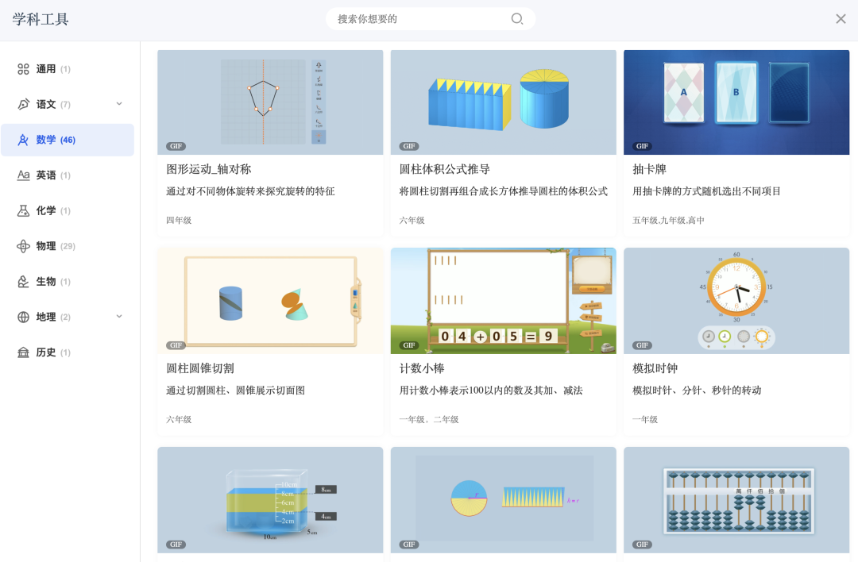858x562 pixels.
Task: Click the 数学 sidebar icon
Action: (x=23, y=139)
